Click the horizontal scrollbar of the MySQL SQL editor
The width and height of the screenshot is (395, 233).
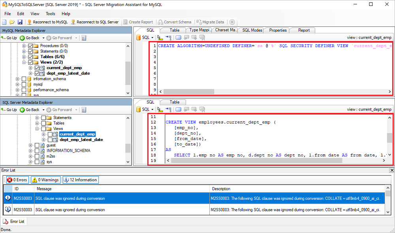(x=188, y=92)
